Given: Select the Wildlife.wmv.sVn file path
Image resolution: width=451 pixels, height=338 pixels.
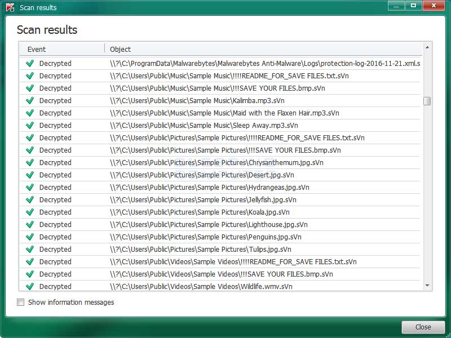Looking at the screenshot, I should (201, 286).
